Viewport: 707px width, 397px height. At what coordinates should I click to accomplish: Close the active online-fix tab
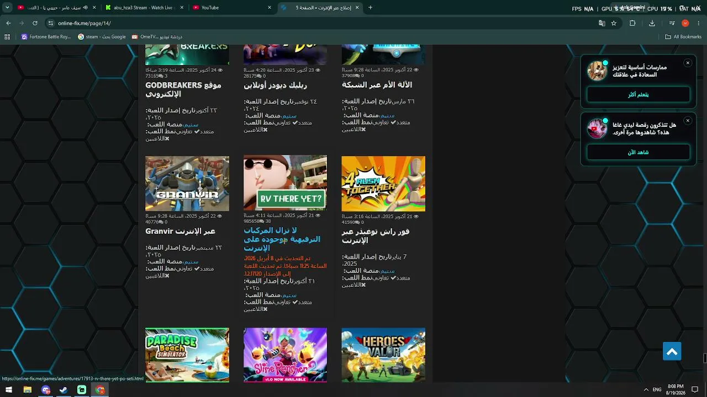[357, 8]
